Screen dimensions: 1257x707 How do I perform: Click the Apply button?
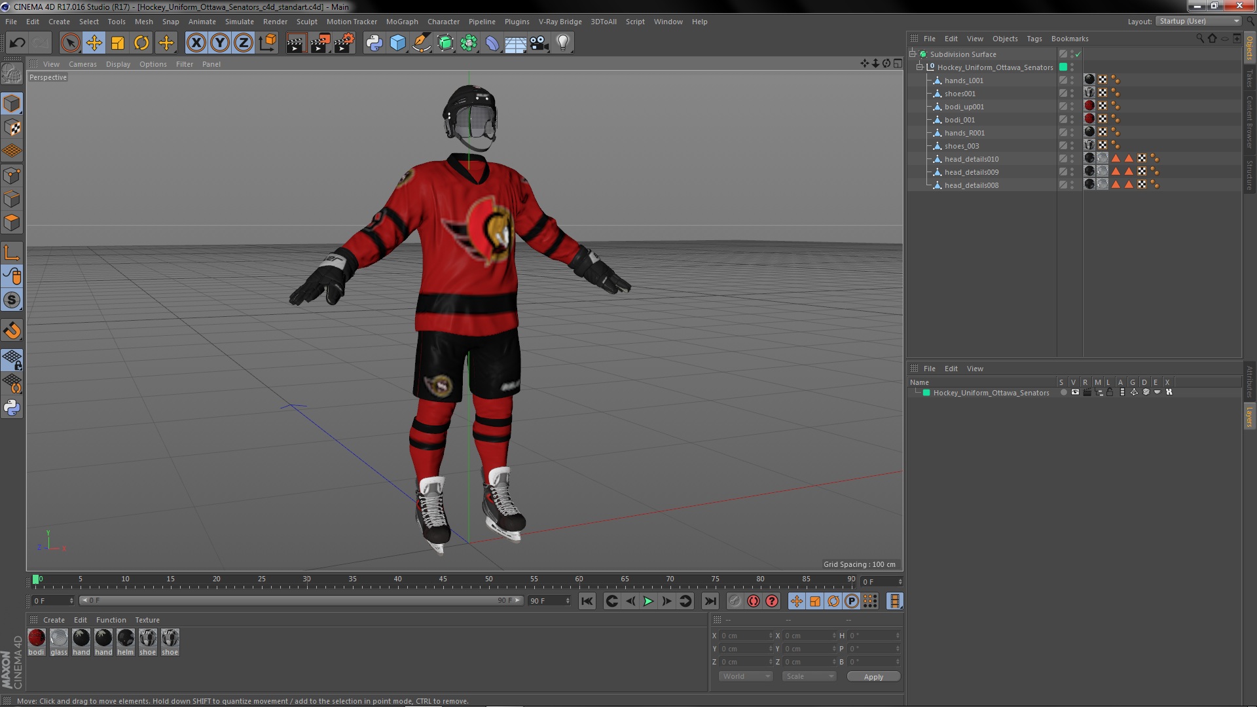pyautogui.click(x=873, y=677)
